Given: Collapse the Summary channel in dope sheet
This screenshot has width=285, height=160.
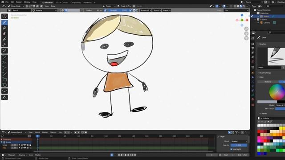Looking at the screenshot, I should pos(2,139).
